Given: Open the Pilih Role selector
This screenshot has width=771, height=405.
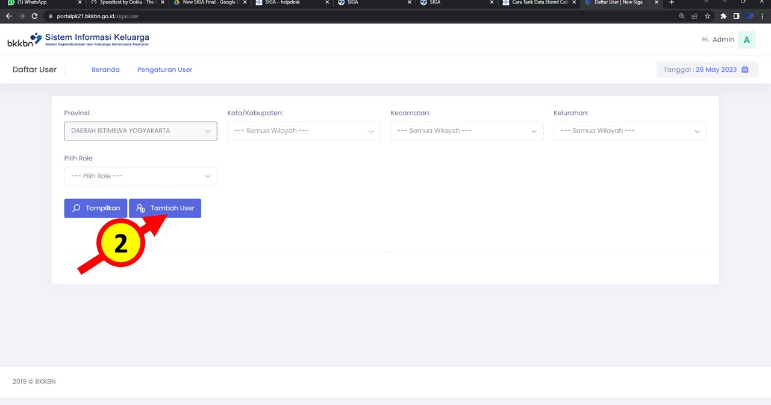Looking at the screenshot, I should coord(140,176).
